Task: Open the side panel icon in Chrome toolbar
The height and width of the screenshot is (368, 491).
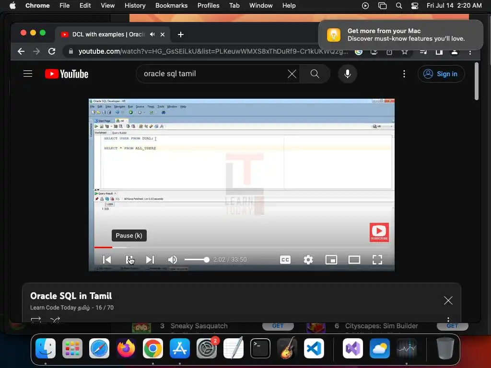Action: [439, 52]
